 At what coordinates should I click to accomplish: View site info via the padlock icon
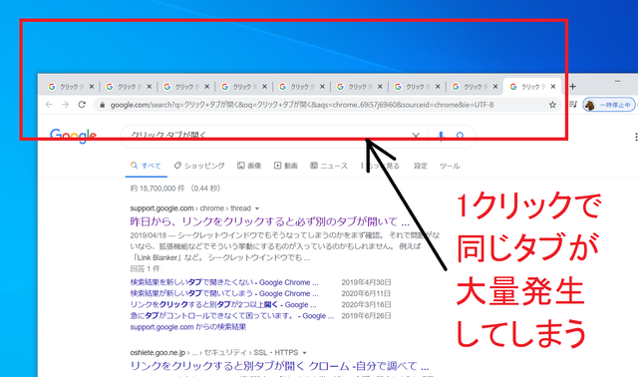click(x=102, y=105)
